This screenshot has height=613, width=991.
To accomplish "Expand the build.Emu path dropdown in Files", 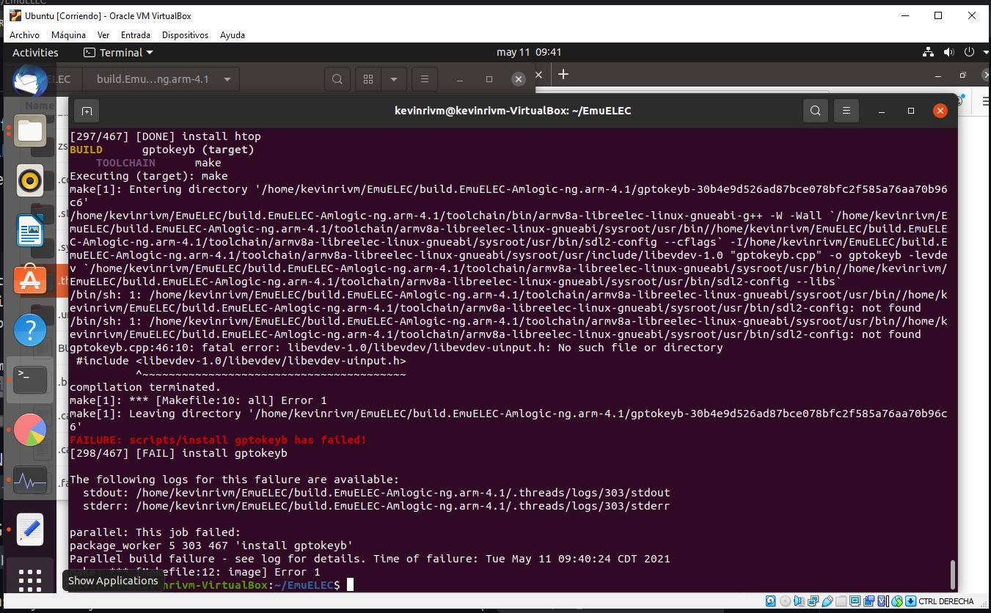I will point(227,79).
